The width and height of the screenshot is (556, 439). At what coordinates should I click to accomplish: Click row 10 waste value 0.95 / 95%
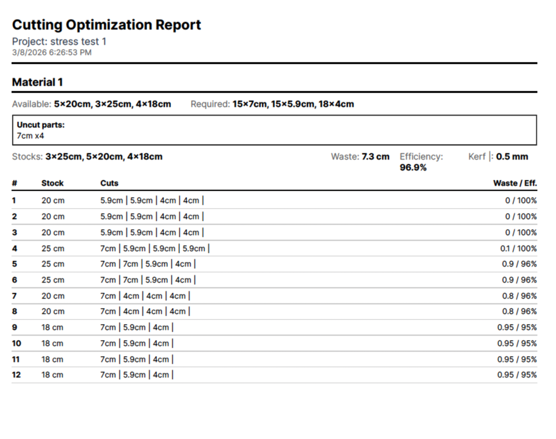pyautogui.click(x=517, y=344)
